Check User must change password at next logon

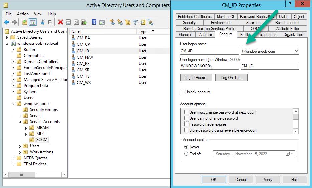coord(186,112)
